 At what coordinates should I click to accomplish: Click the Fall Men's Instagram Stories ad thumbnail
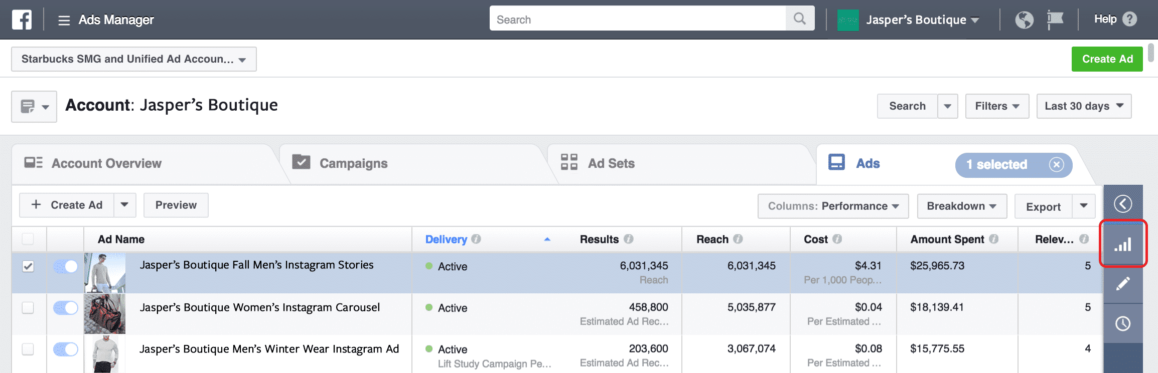[105, 272]
